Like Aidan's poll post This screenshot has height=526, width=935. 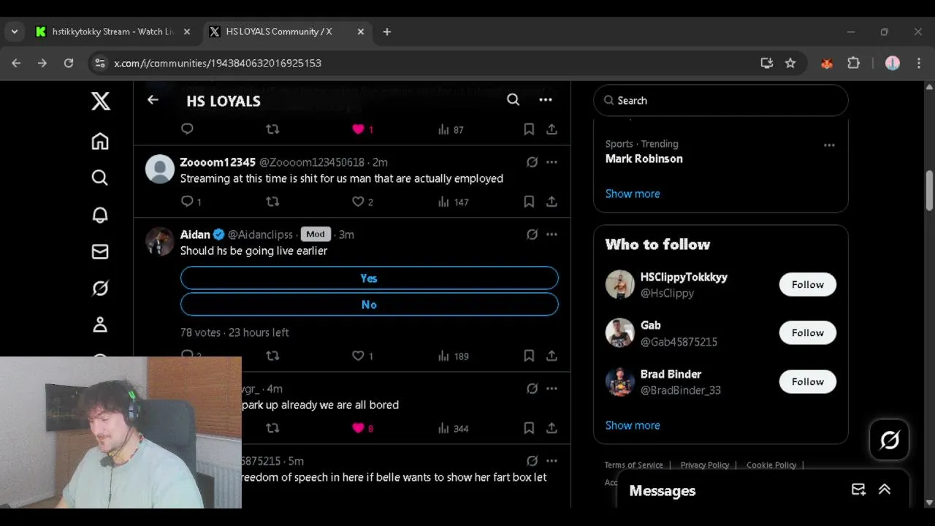(x=358, y=356)
